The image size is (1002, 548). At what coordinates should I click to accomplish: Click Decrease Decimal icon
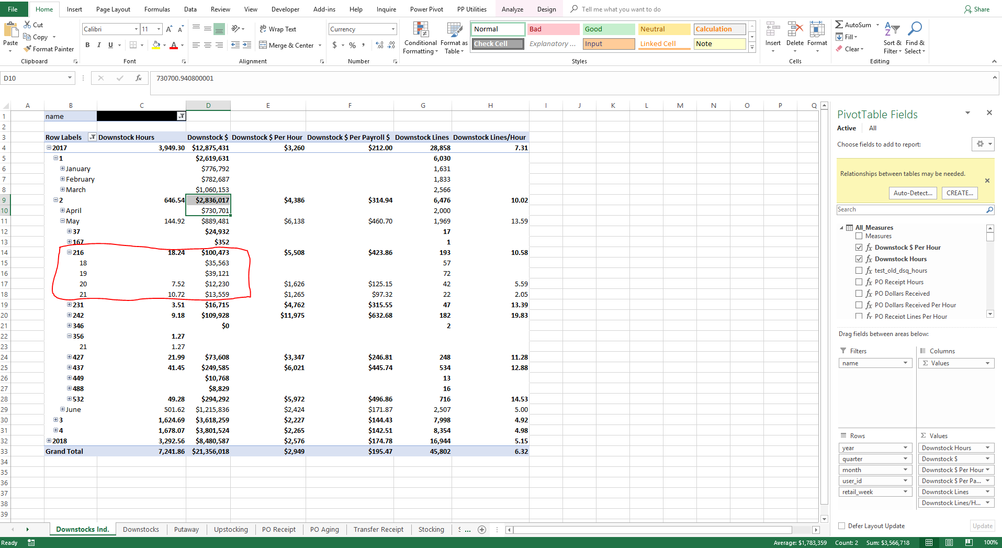coord(391,45)
